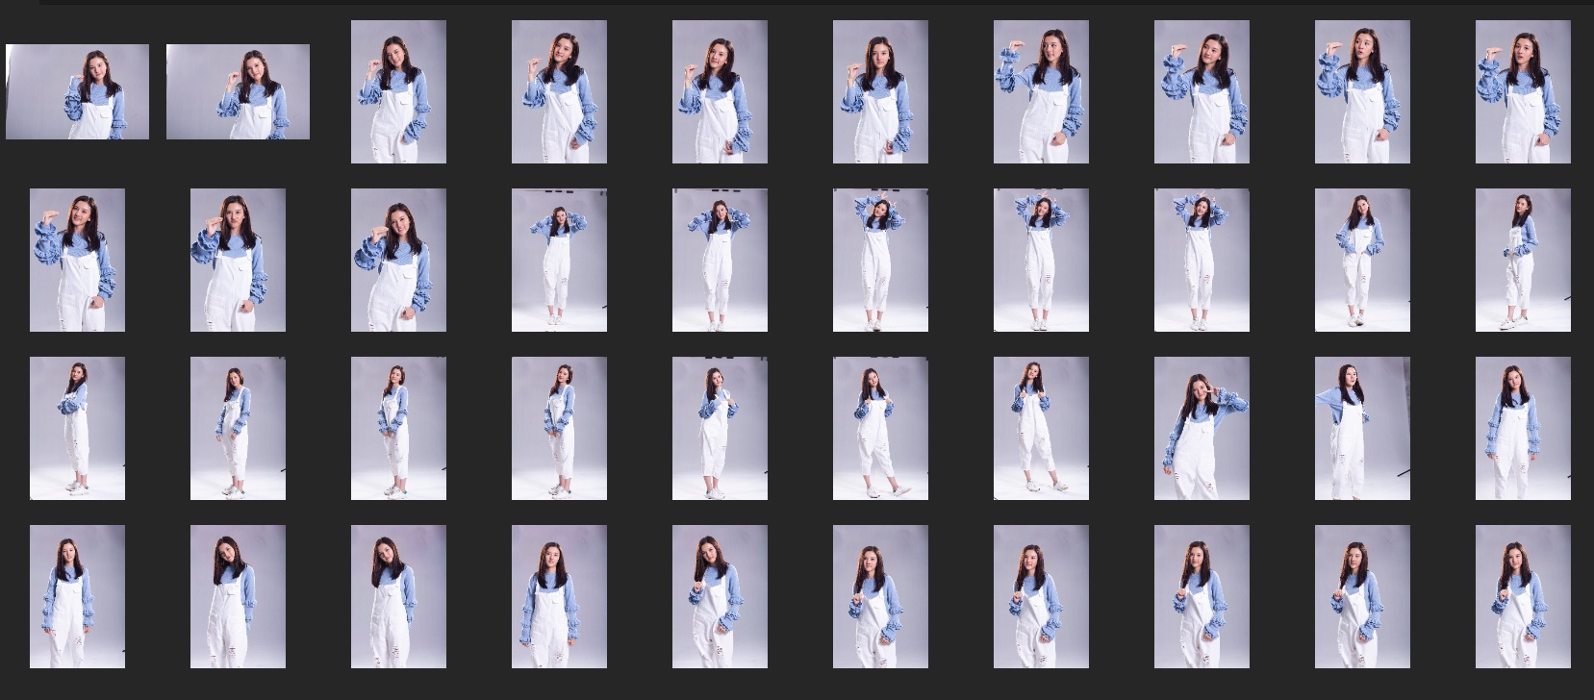1594x700 pixels.
Task: Pick the walking-pose photo in third row
Action: point(880,428)
